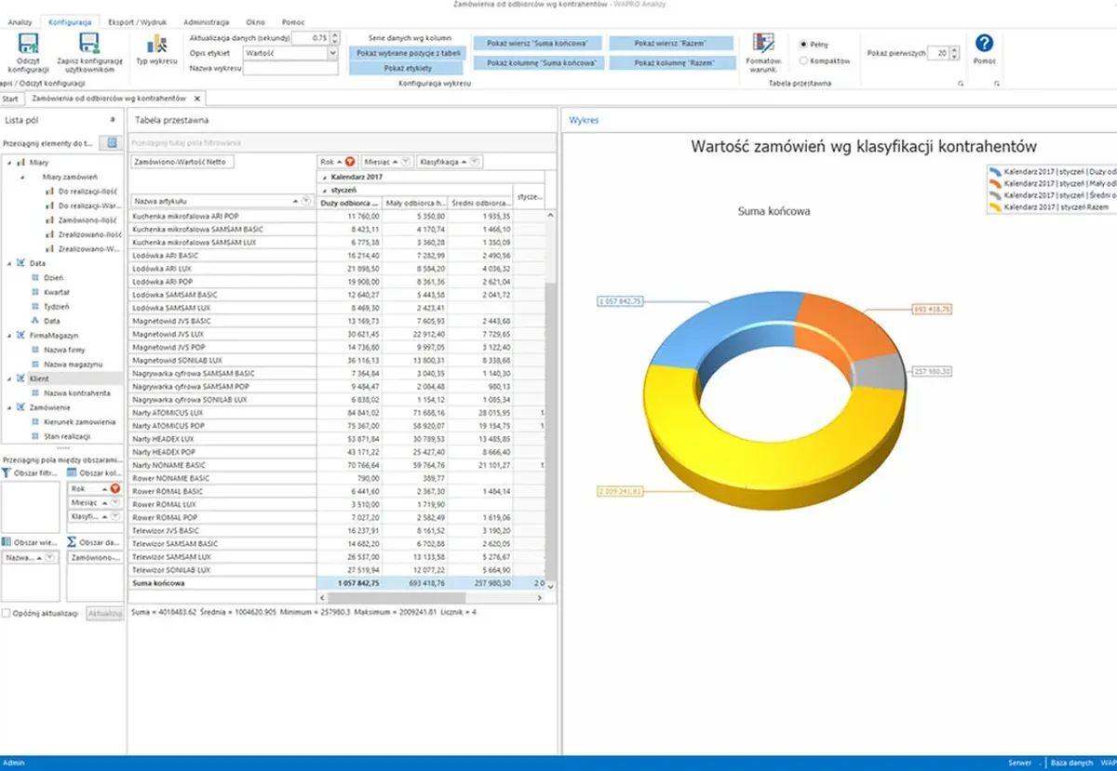Click filter icon on Nazwa artykułu header
Image resolution: width=1117 pixels, height=771 pixels.
306,201
